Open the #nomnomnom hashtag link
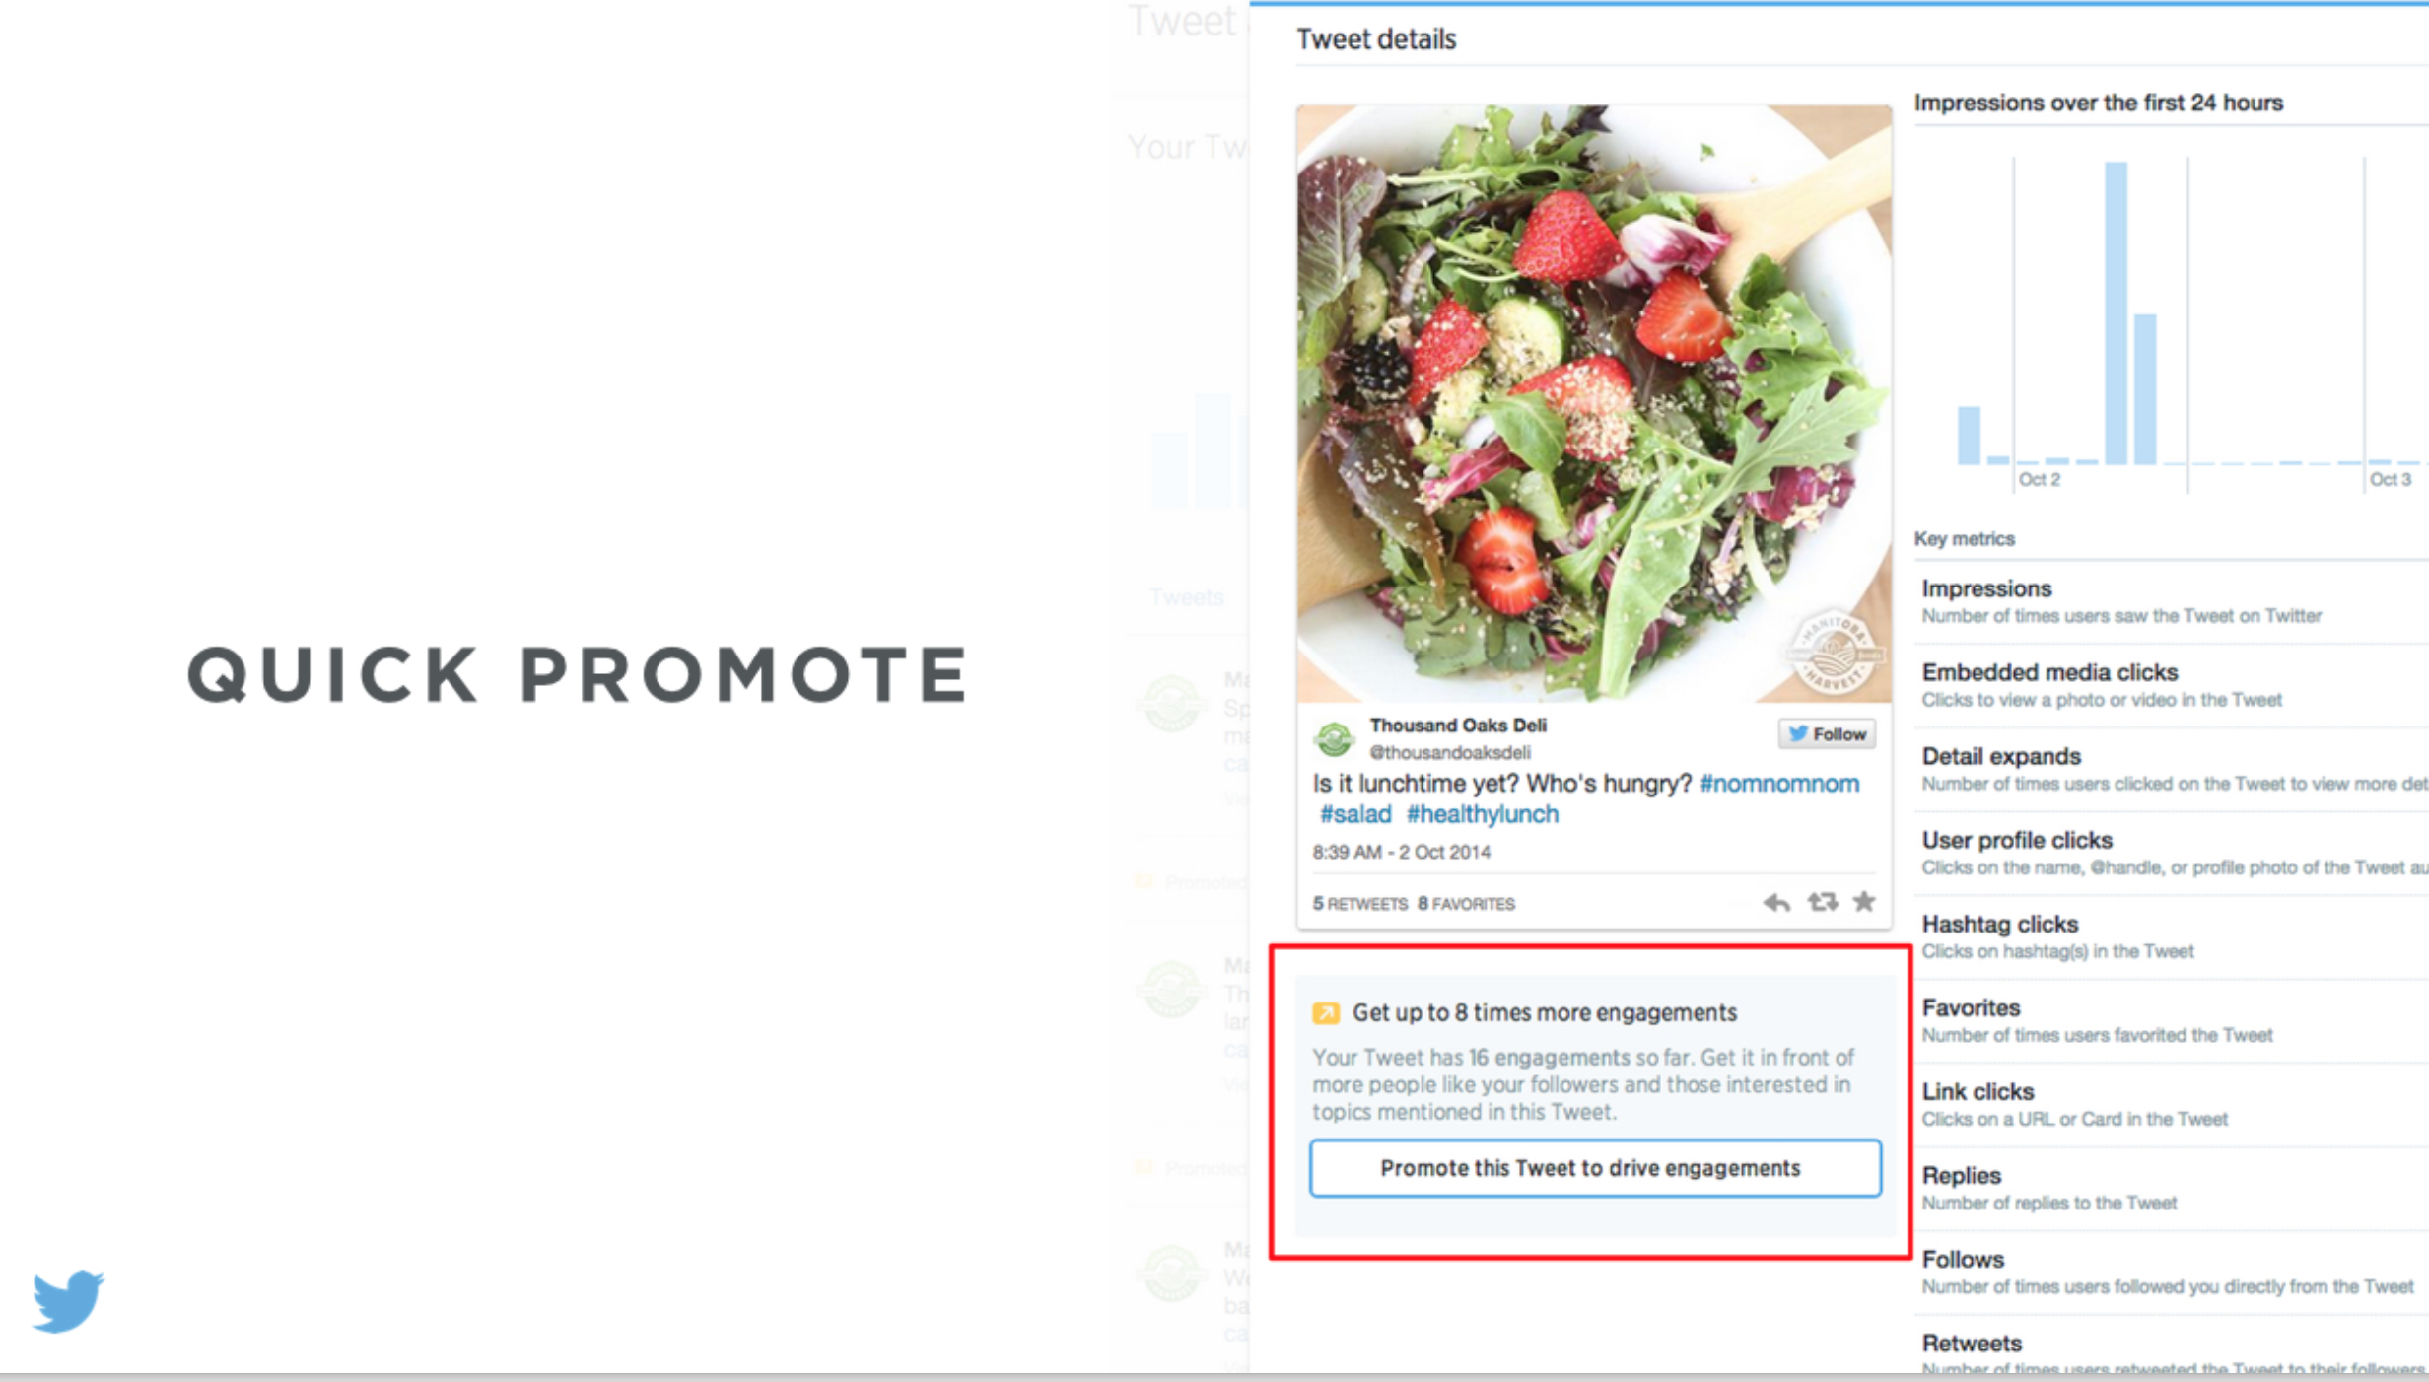 tap(1779, 784)
